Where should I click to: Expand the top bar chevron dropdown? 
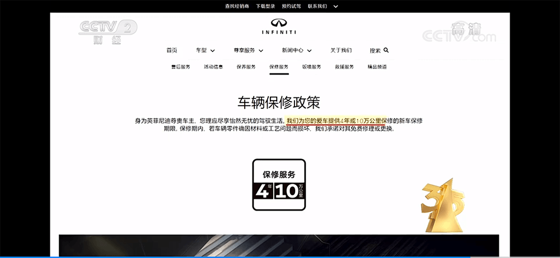tap(335, 6)
